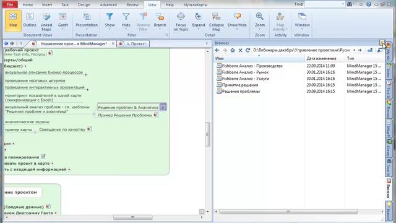
Task: Select topic 'Решение проблем & Аналитика'
Action: [x=128, y=107]
